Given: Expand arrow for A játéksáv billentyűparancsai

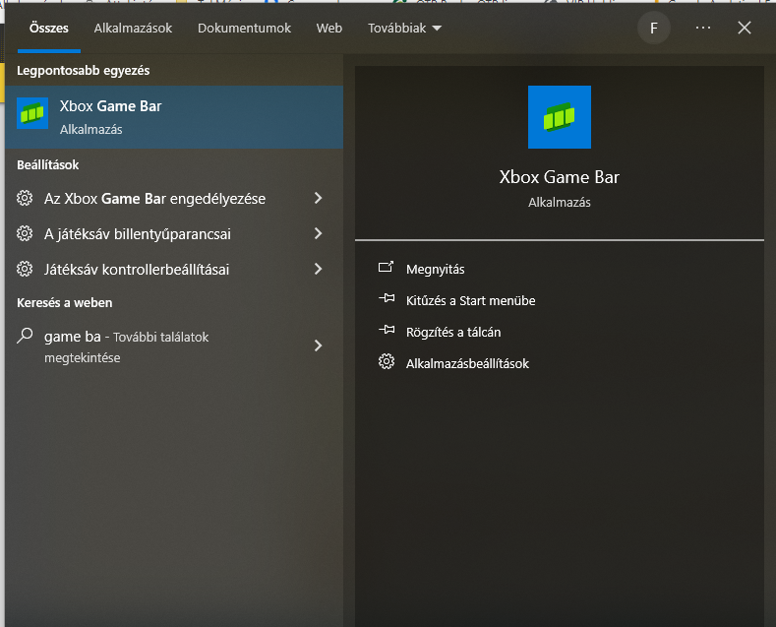Looking at the screenshot, I should coord(319,233).
